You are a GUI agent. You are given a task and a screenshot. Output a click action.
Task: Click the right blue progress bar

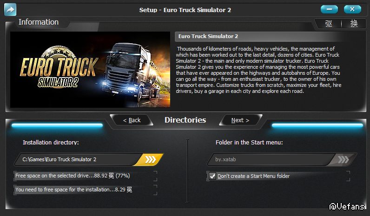[317, 125]
